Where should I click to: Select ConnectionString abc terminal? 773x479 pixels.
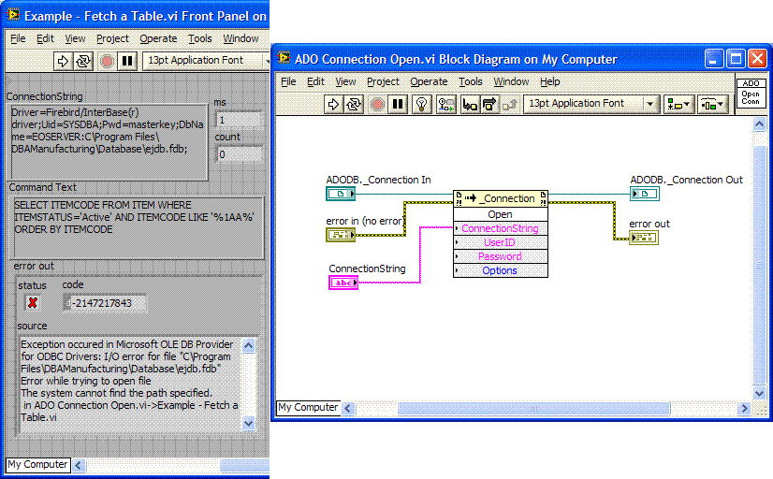(343, 283)
